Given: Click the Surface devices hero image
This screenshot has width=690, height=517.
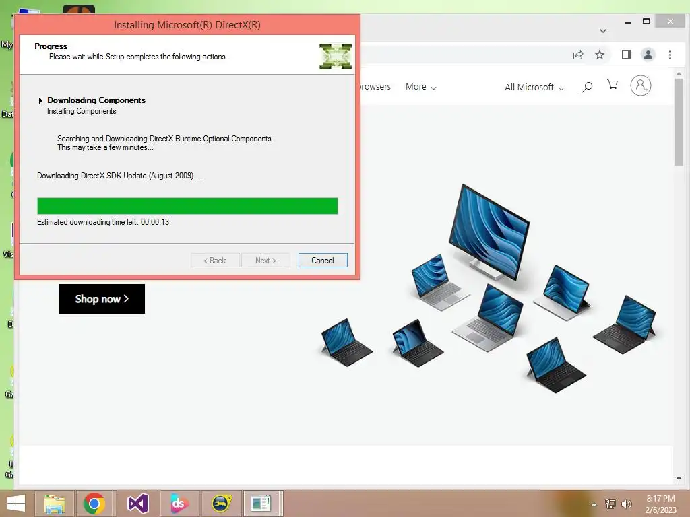Looking at the screenshot, I should pos(489,289).
